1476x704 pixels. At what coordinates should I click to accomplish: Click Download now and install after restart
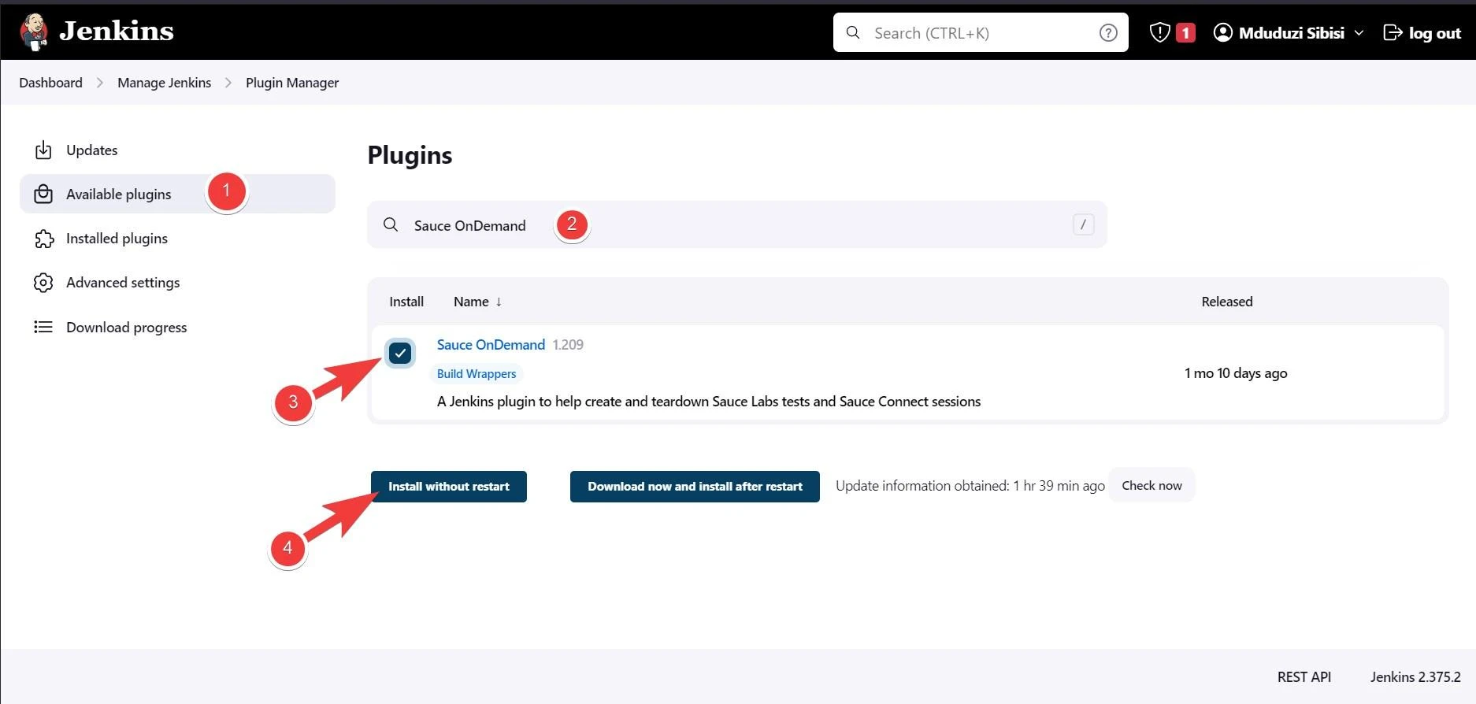695,487
